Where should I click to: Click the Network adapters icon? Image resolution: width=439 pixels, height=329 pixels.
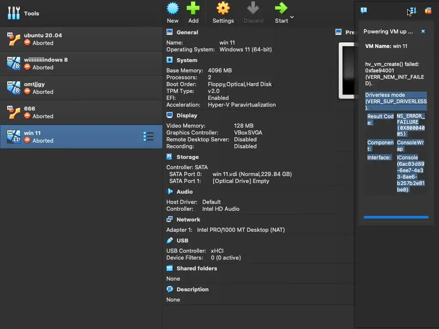click(169, 219)
